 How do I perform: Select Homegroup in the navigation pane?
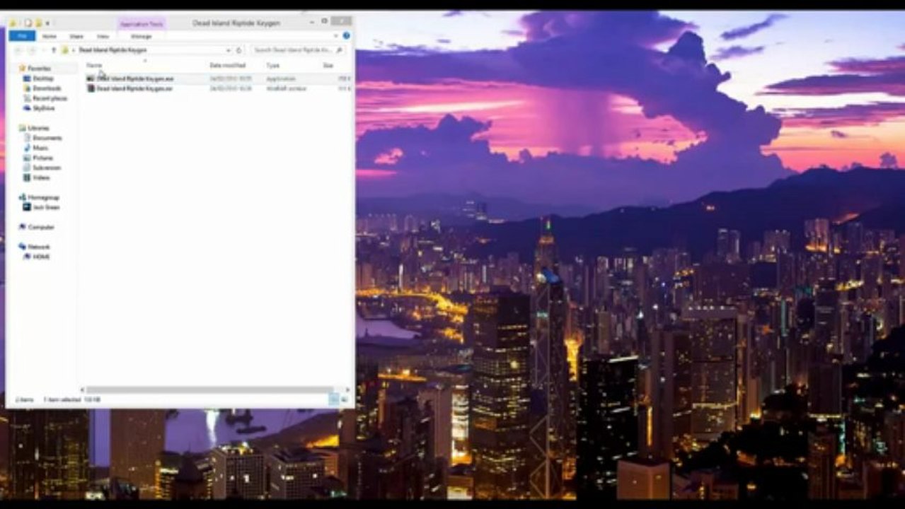43,197
